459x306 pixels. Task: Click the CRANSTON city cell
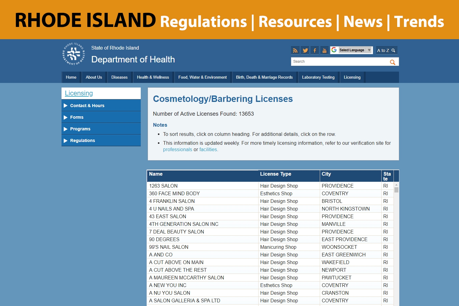(351, 293)
